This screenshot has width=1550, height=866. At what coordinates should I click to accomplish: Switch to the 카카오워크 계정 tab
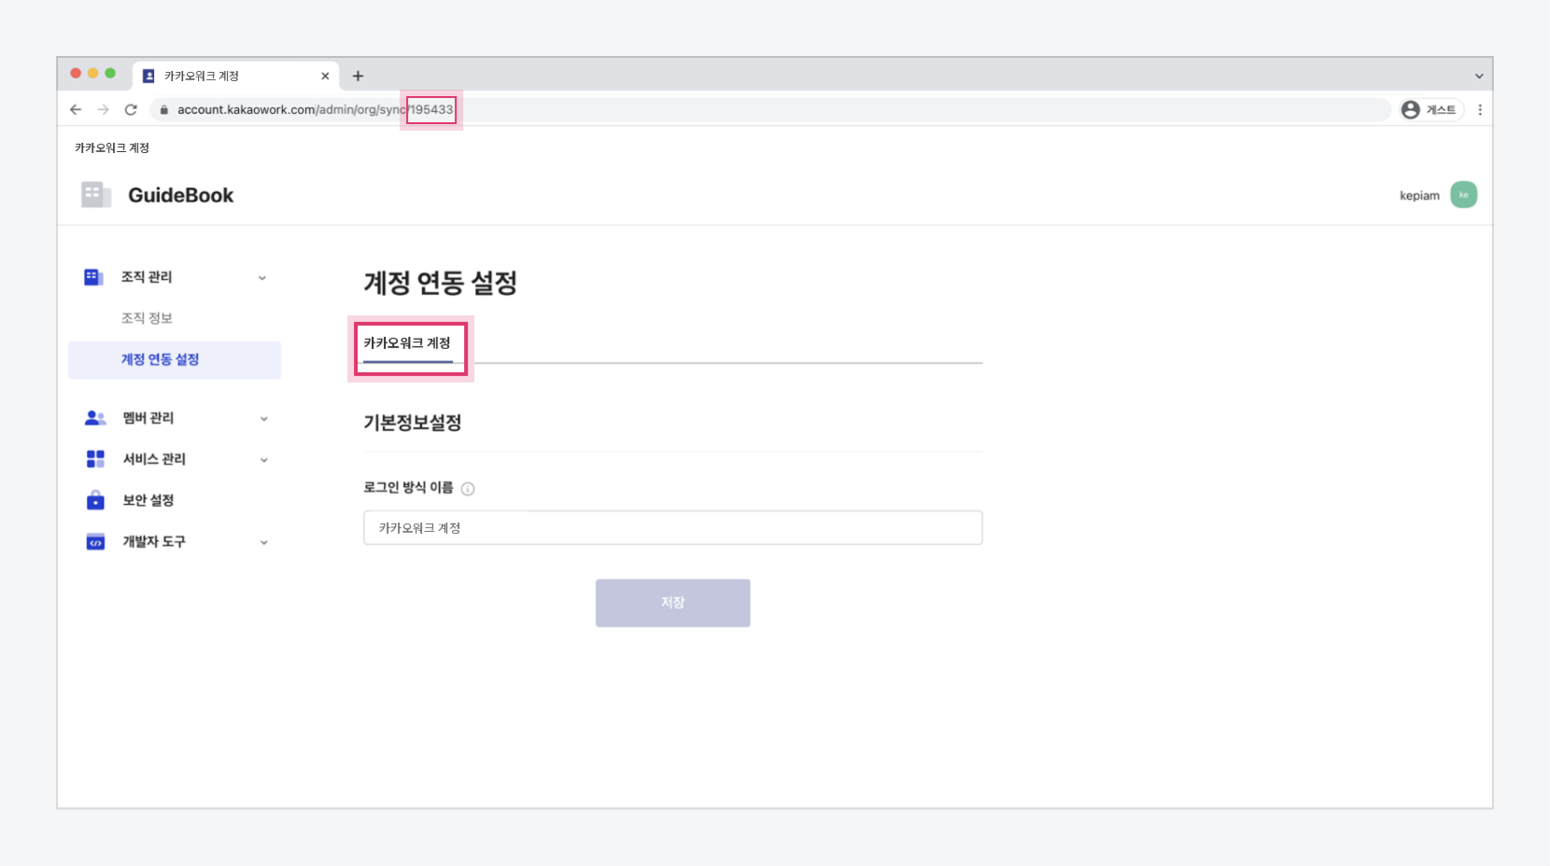pyautogui.click(x=407, y=343)
